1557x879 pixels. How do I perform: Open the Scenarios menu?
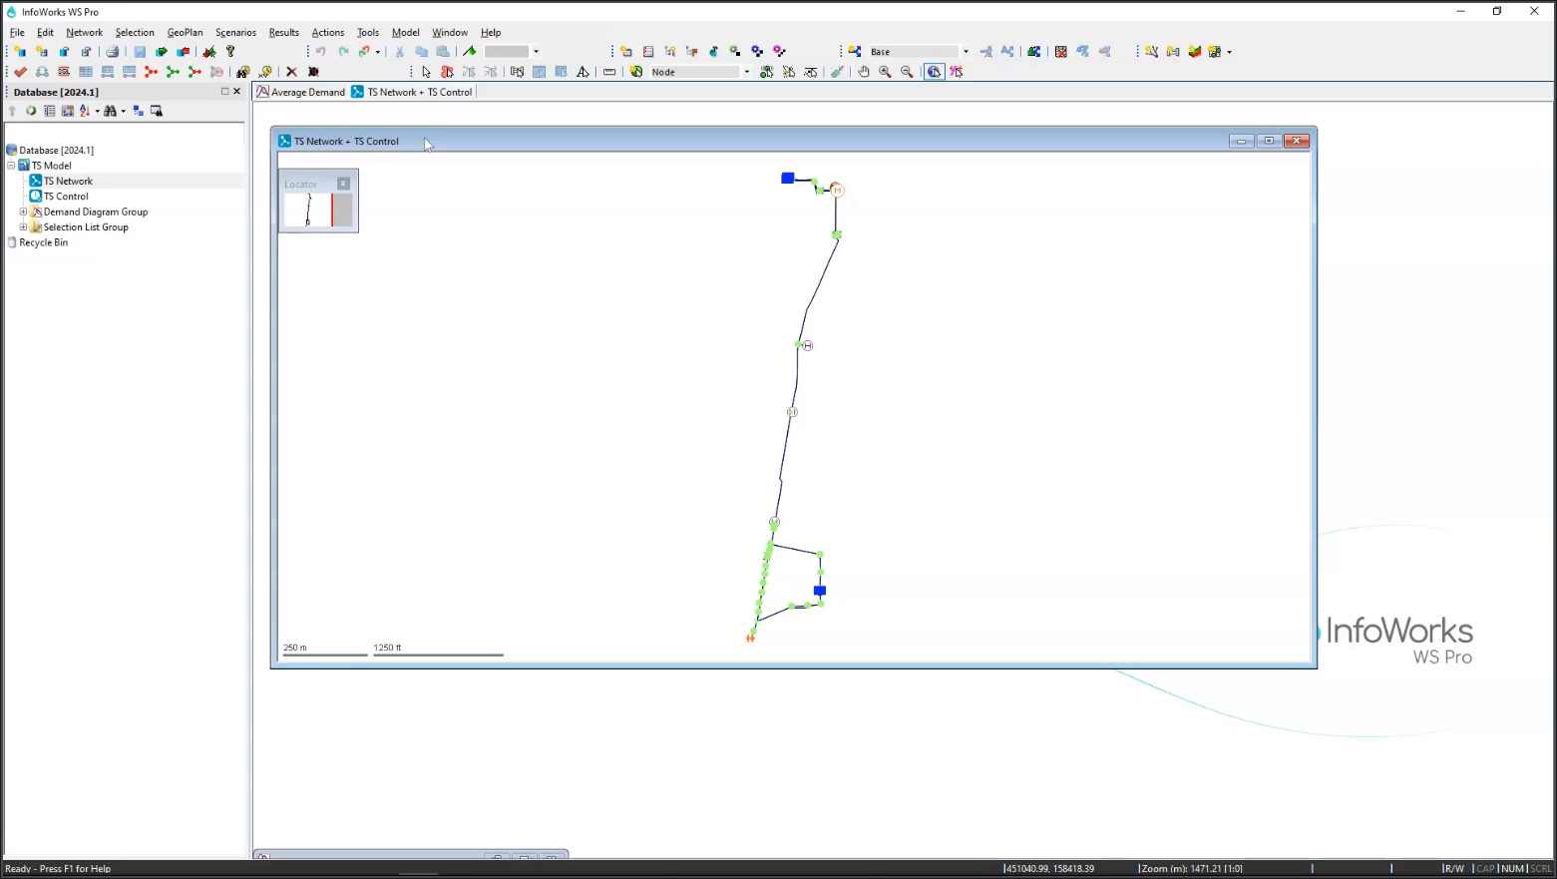click(235, 32)
